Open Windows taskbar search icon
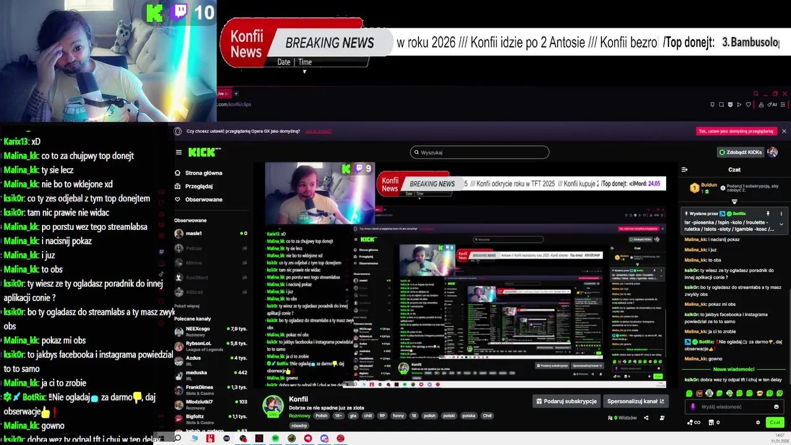This screenshot has width=791, height=445. click(x=177, y=438)
